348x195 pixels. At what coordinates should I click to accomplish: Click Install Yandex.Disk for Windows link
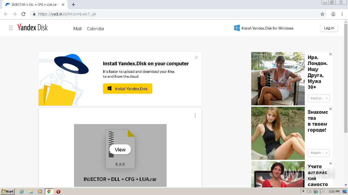264,28
